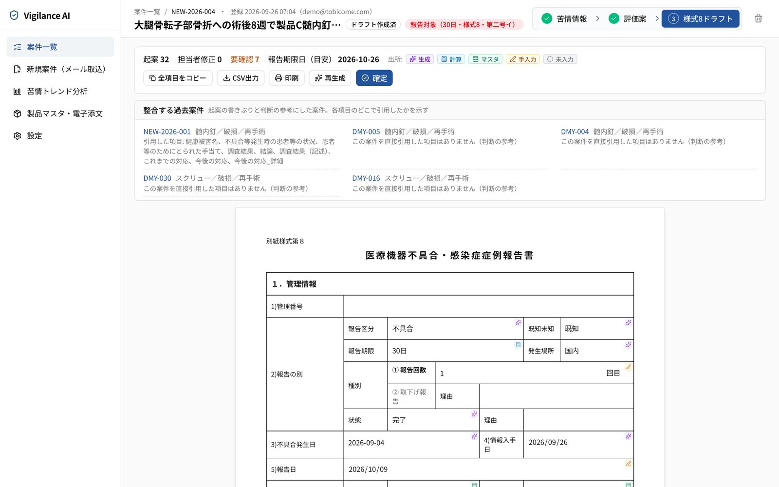This screenshot has width=779, height=487.
Task: Click the 報告区分 value 不具合
Action: click(403, 329)
